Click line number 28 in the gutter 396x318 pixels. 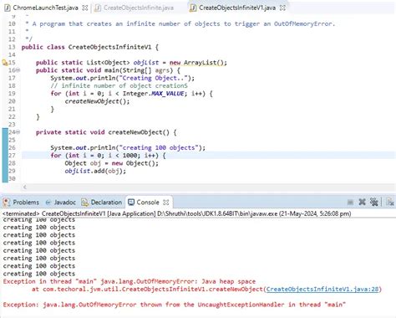(12, 163)
